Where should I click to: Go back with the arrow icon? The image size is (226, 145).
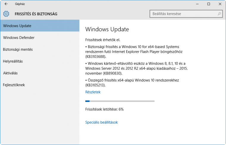[x=6, y=4]
